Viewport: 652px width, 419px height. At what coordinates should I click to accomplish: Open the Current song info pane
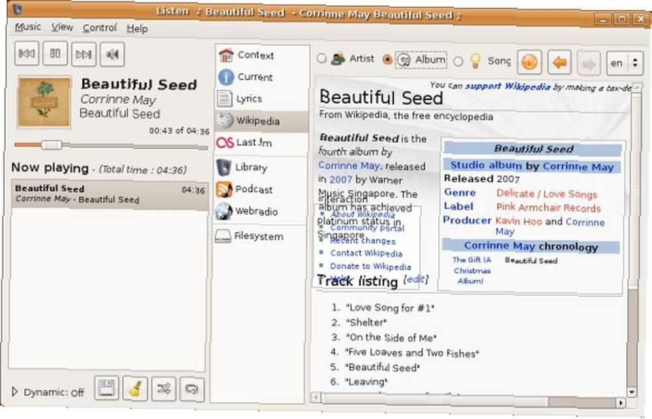coord(261,77)
